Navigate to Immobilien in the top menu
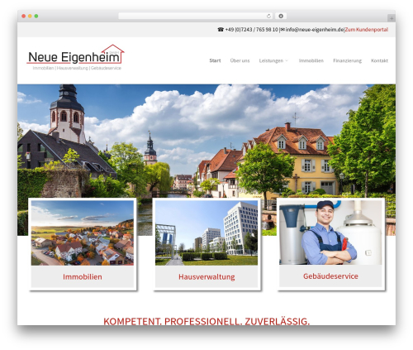Screen dimensions: 413x350 (311, 60)
